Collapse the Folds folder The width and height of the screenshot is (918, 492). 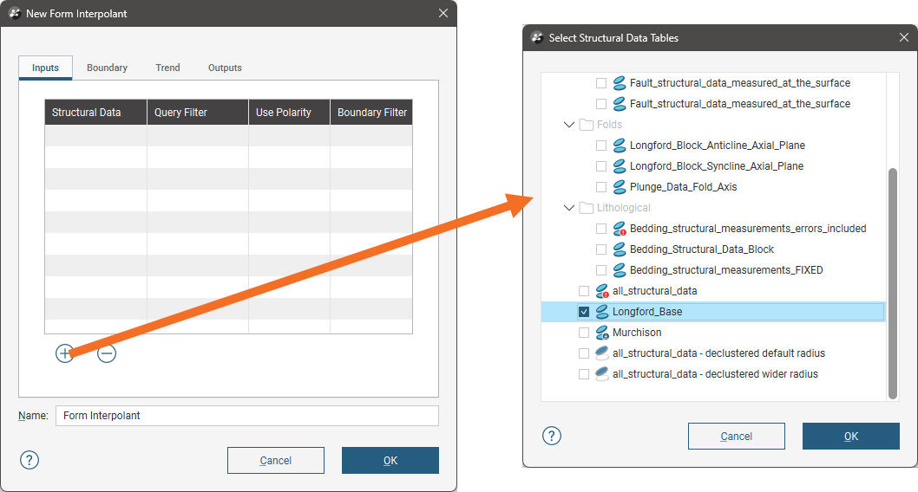(569, 125)
